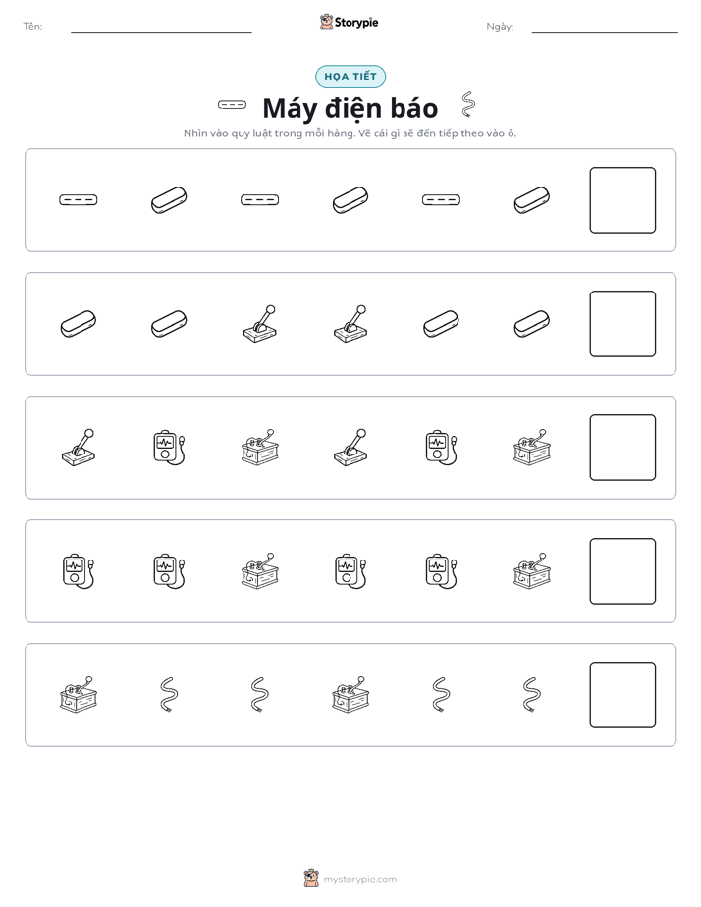
Task: Click the dashed tape icon left of title
Action: click(x=232, y=105)
